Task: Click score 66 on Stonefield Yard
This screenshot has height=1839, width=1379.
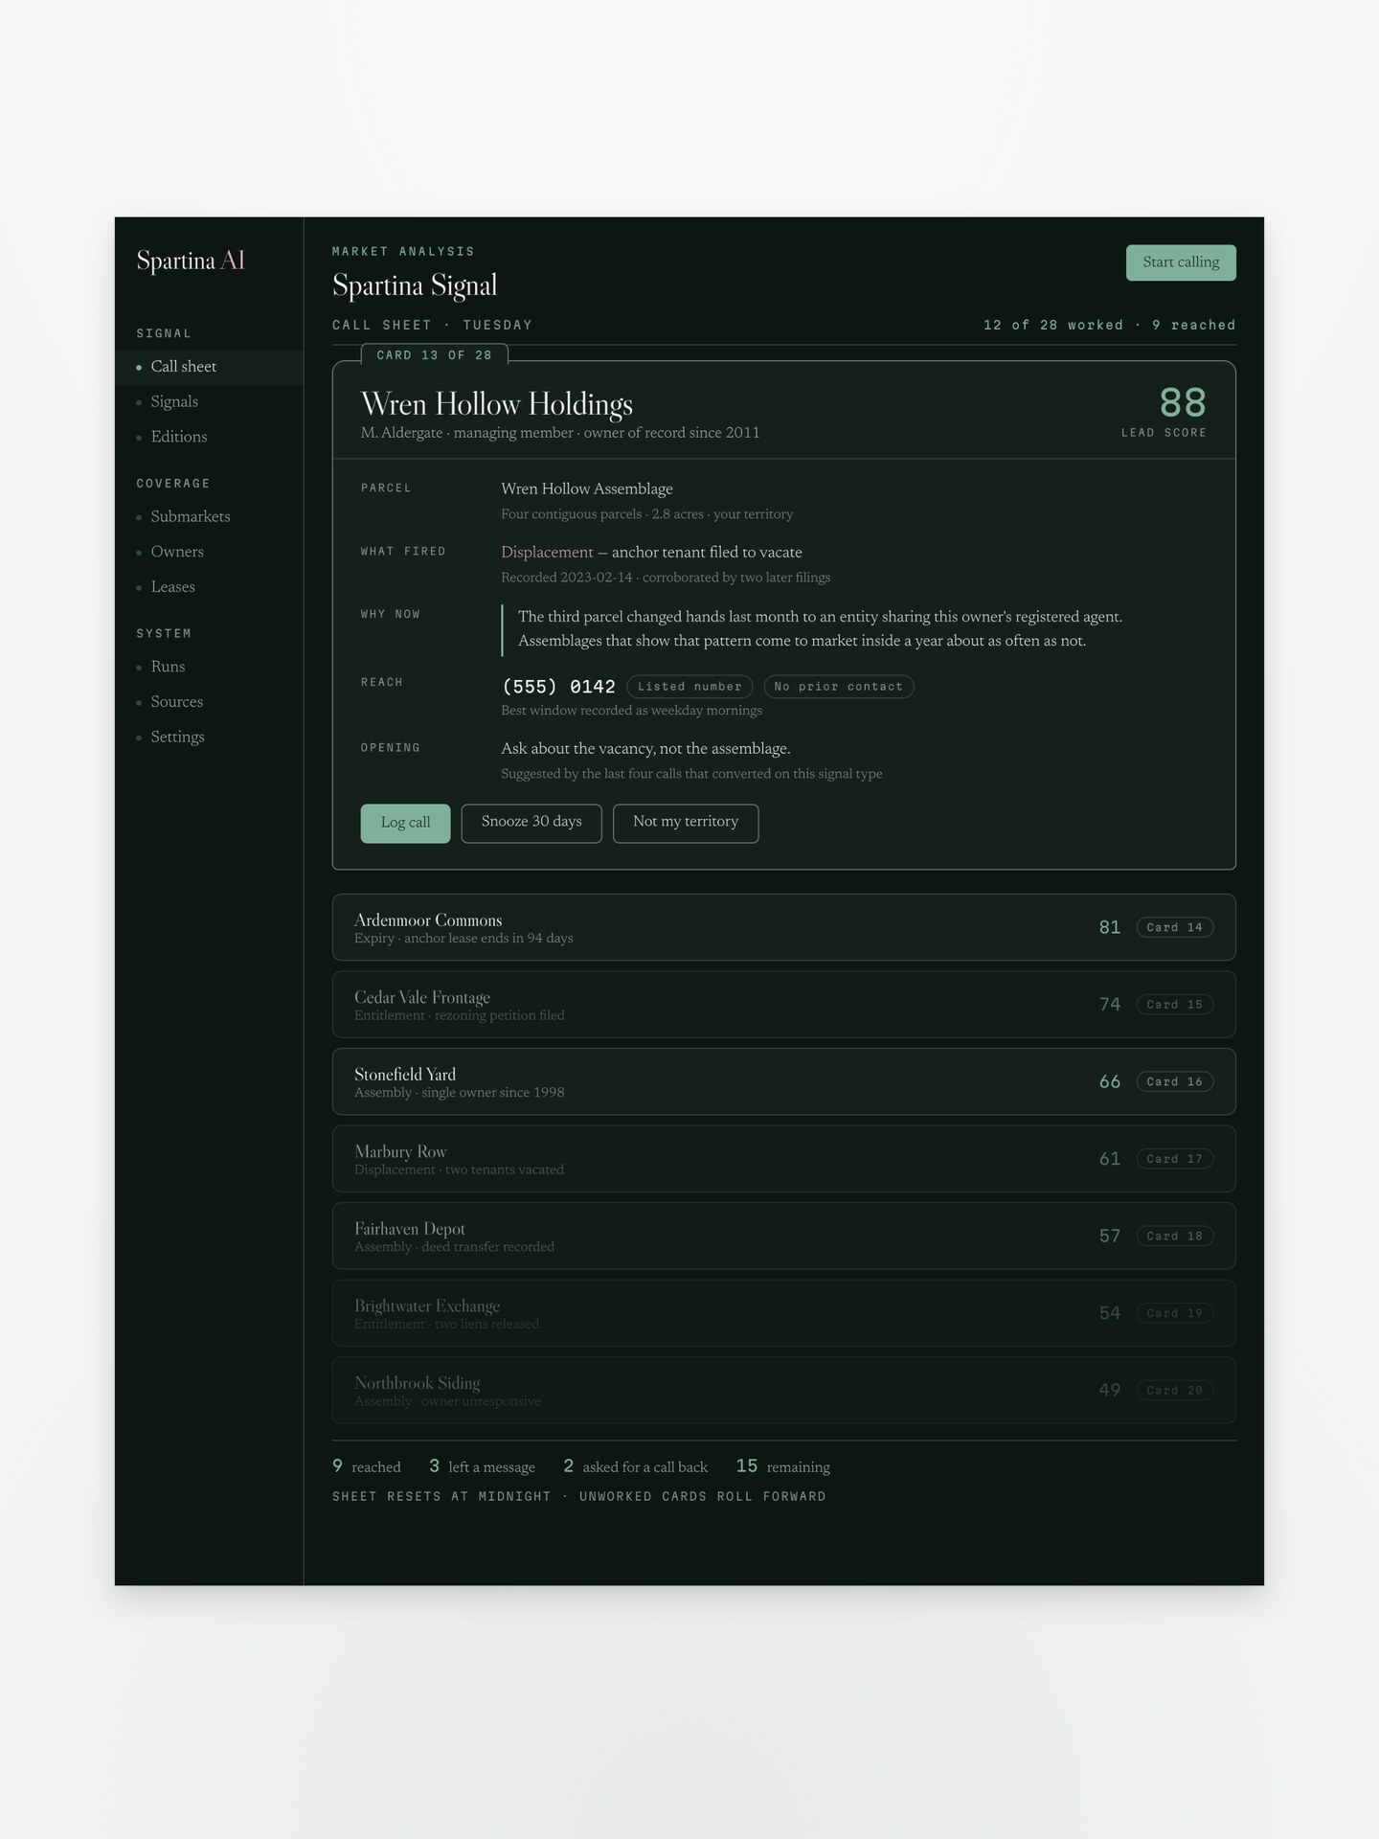Action: (1110, 1081)
